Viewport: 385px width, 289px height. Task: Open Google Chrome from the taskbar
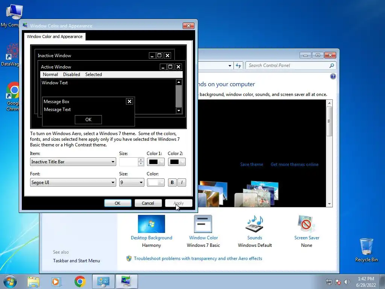(80, 281)
